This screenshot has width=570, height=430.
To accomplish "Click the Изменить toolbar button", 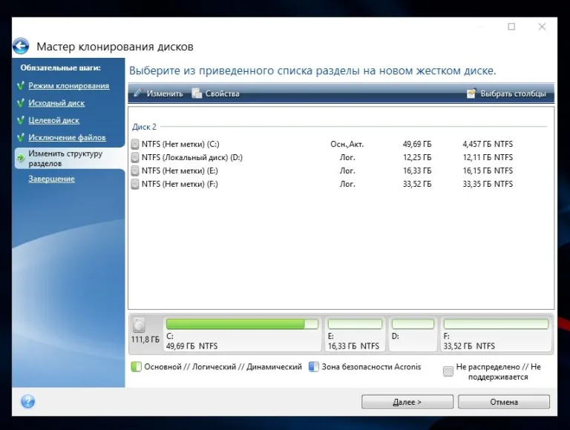I will (158, 93).
